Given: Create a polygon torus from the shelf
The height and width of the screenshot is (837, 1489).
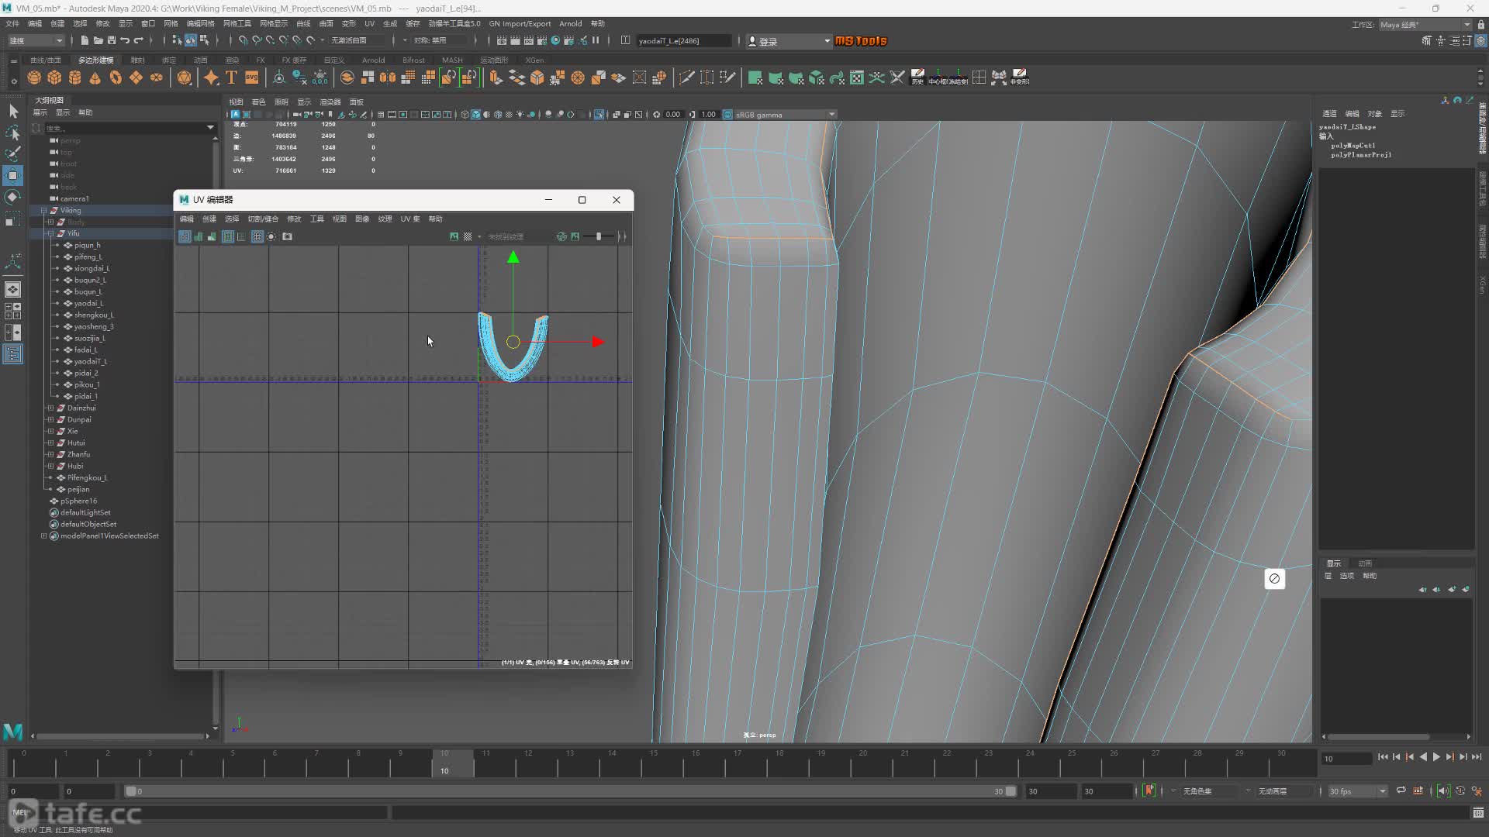Looking at the screenshot, I should point(116,77).
